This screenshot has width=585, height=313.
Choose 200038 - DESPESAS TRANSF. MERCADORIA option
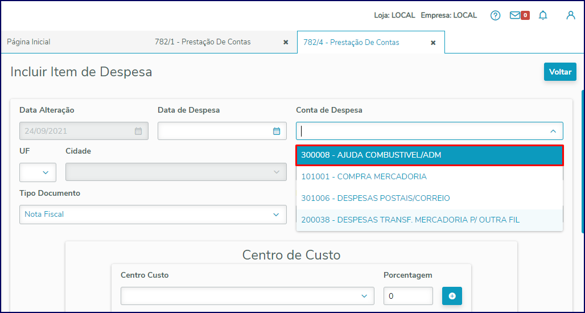(430, 220)
